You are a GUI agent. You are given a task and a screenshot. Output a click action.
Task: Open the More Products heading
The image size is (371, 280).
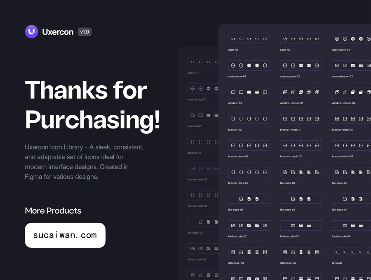(53, 210)
